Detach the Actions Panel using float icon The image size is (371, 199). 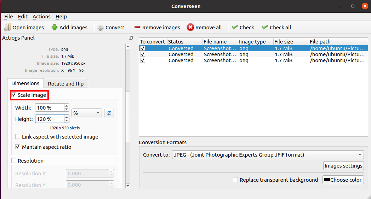pos(131,38)
